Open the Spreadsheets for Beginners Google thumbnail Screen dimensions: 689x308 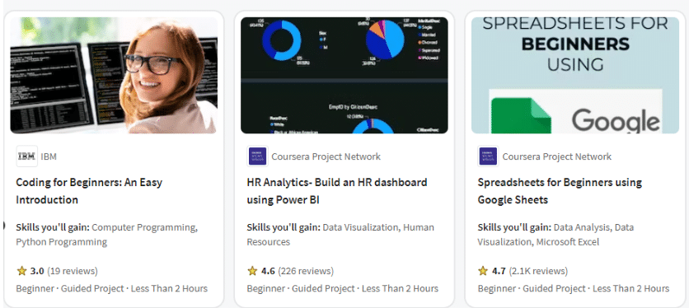click(575, 75)
